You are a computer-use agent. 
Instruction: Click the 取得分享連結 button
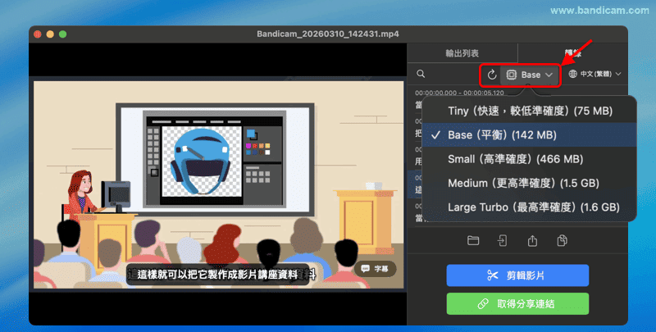[x=517, y=303]
